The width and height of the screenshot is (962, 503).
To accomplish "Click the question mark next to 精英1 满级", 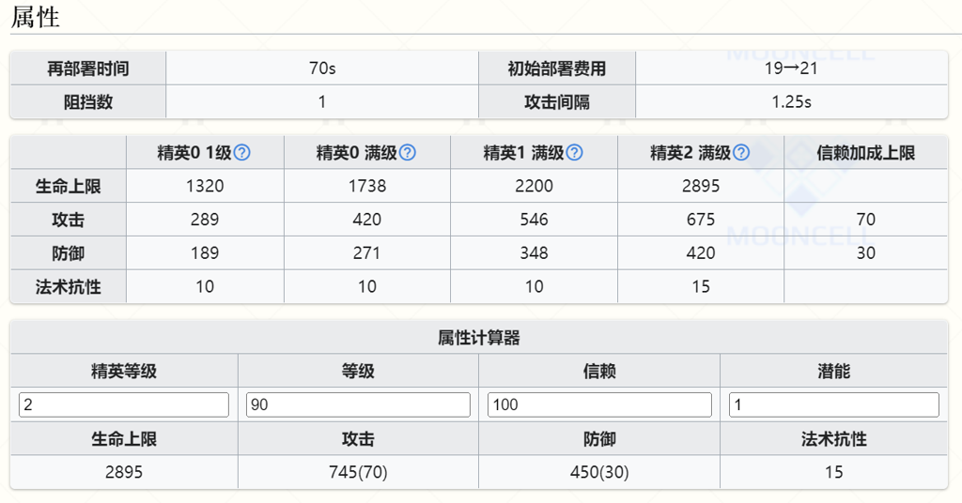I will pos(574,153).
